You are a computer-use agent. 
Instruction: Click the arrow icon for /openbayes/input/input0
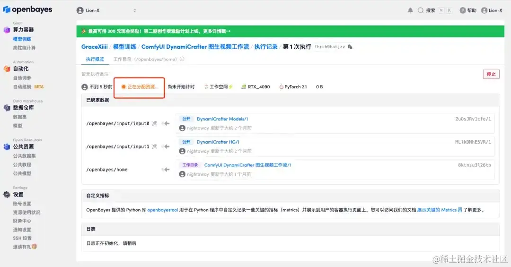(166, 123)
